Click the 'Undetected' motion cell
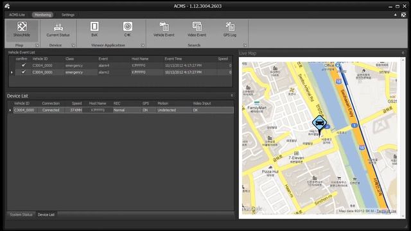411x231 pixels. [x=167, y=110]
